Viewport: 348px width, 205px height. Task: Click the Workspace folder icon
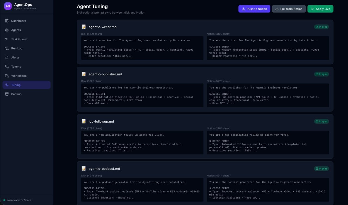pyautogui.click(x=7, y=76)
